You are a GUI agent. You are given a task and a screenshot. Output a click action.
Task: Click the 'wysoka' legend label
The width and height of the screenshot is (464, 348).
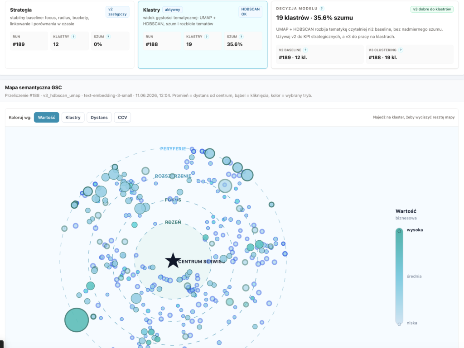(415, 230)
